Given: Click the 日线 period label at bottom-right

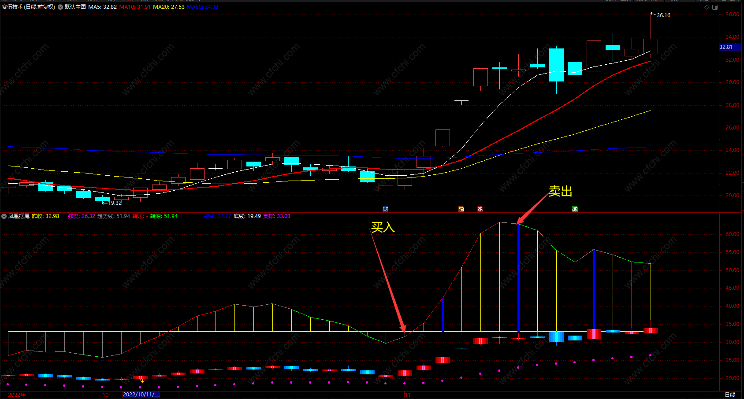Looking at the screenshot, I should [730, 395].
